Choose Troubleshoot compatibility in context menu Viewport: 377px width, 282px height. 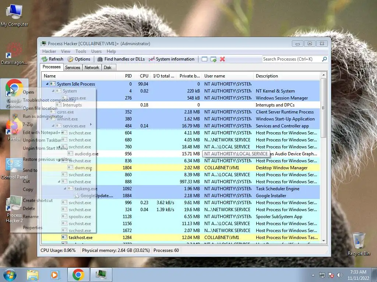(x=49, y=100)
